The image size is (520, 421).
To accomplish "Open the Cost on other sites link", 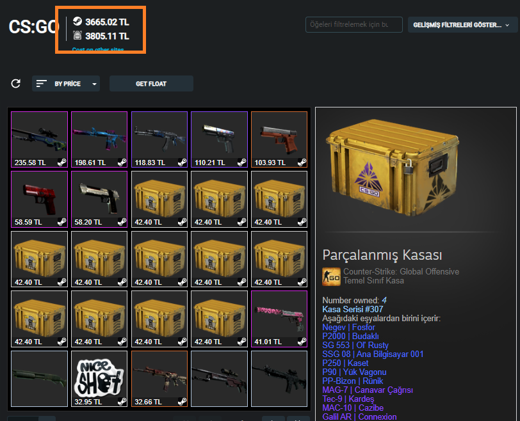I will point(98,50).
